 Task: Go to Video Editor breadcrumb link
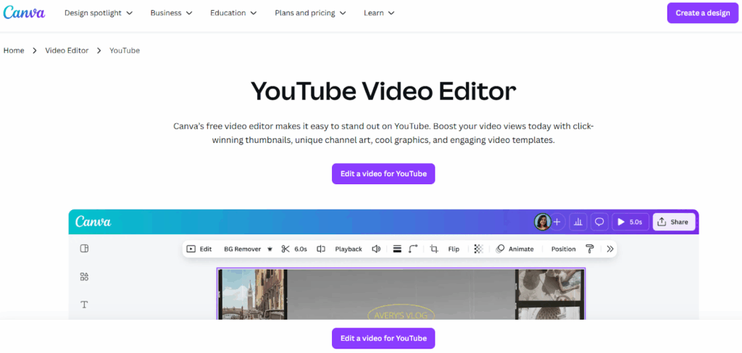pos(67,51)
